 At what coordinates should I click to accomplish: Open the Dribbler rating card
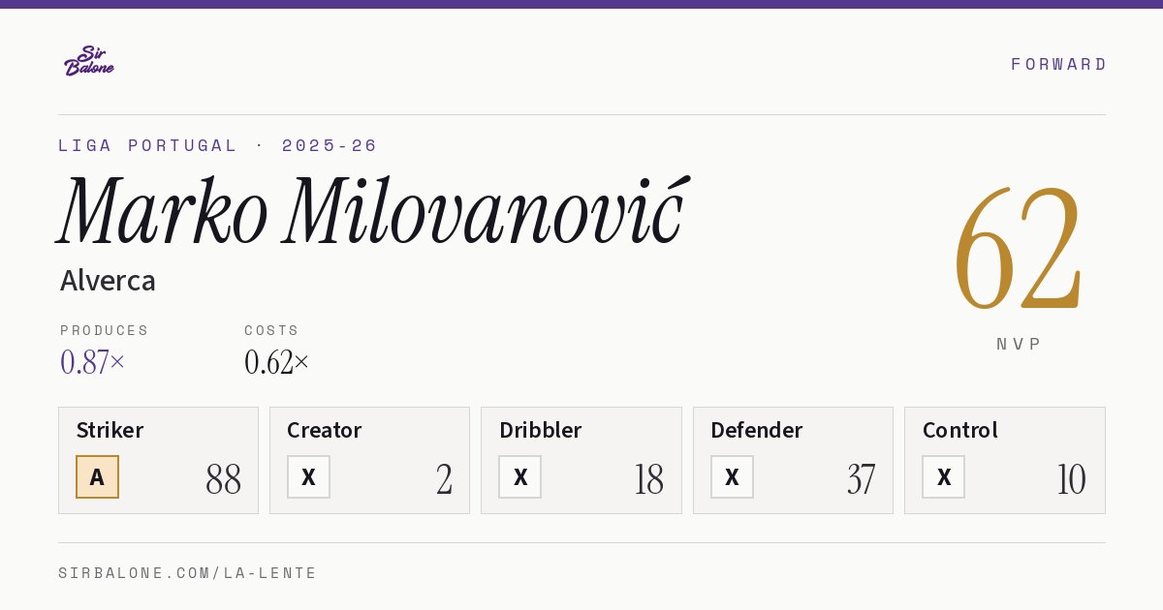(581, 460)
